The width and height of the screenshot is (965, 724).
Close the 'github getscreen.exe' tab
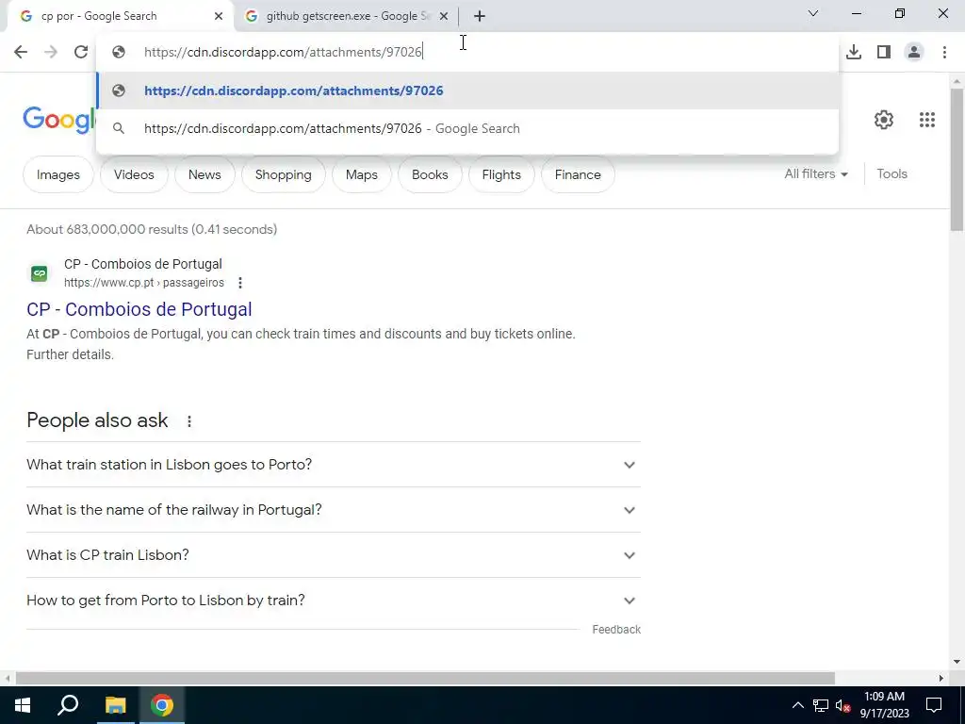(444, 16)
